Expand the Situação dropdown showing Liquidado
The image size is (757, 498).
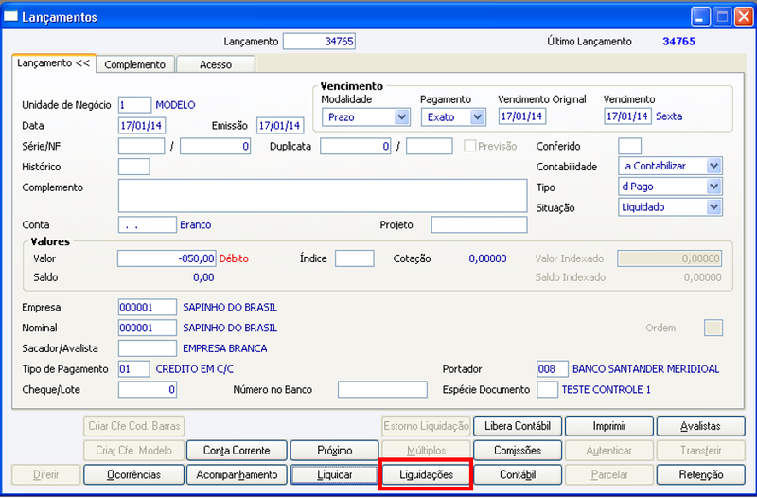tap(713, 207)
